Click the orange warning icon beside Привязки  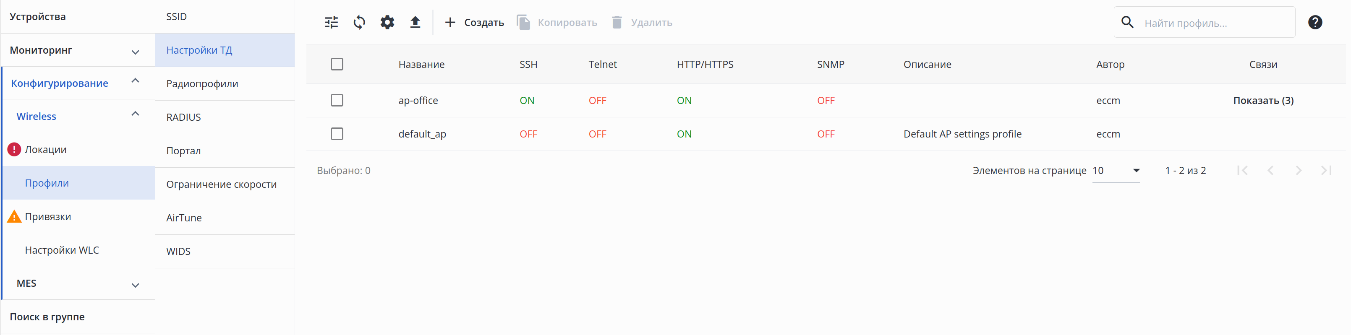[x=14, y=216]
